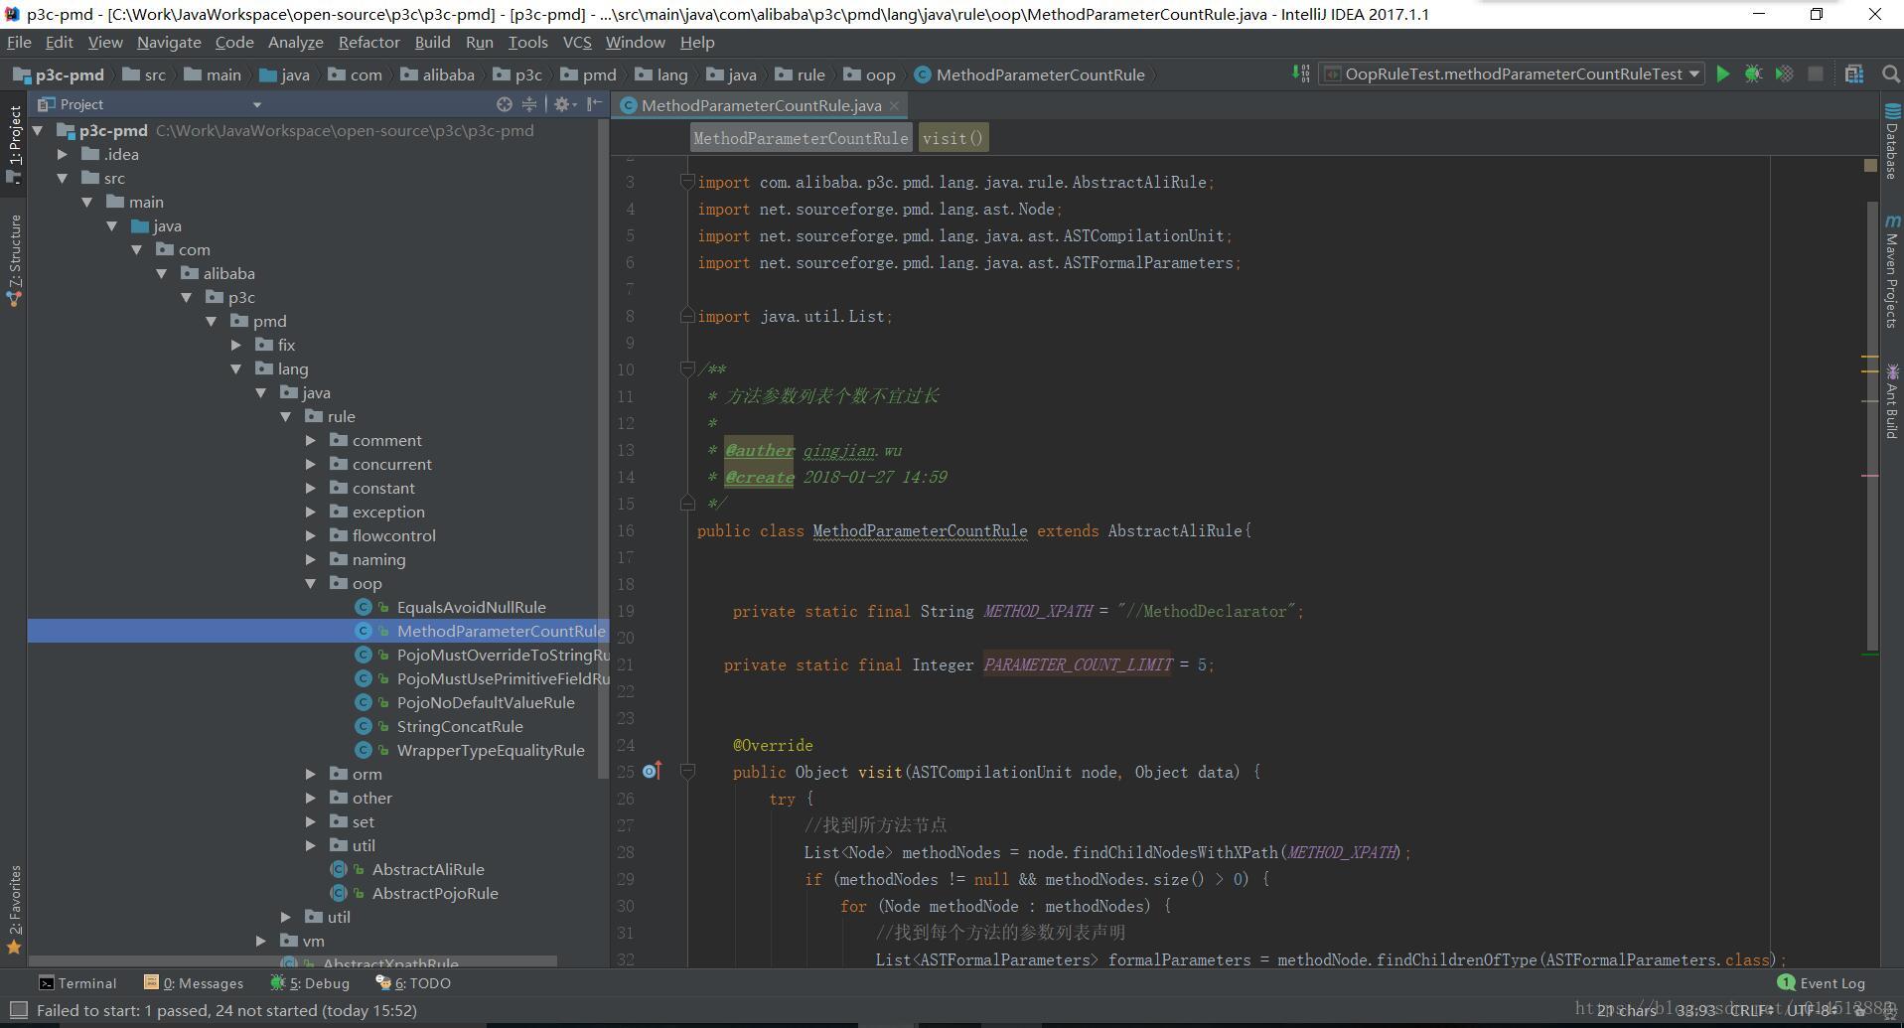Image resolution: width=1904 pixels, height=1028 pixels.
Task: Close the MethodParameterCountRule.java tab
Action: tap(894, 105)
